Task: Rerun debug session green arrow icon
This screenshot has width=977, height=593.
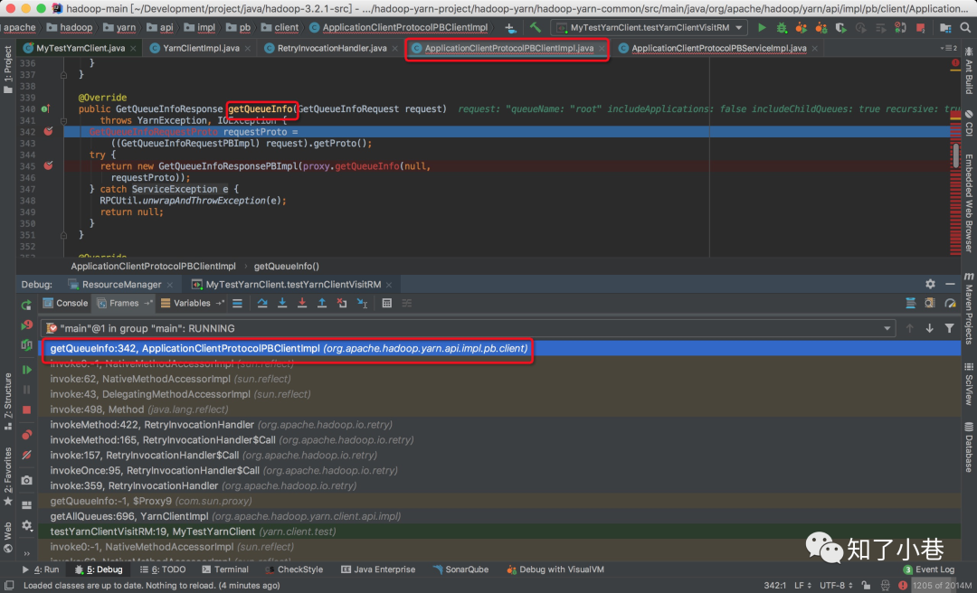Action: (x=26, y=306)
